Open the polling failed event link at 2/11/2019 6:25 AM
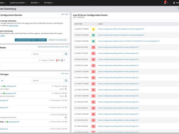The width and height of the screenshot is (179, 134). (118, 120)
